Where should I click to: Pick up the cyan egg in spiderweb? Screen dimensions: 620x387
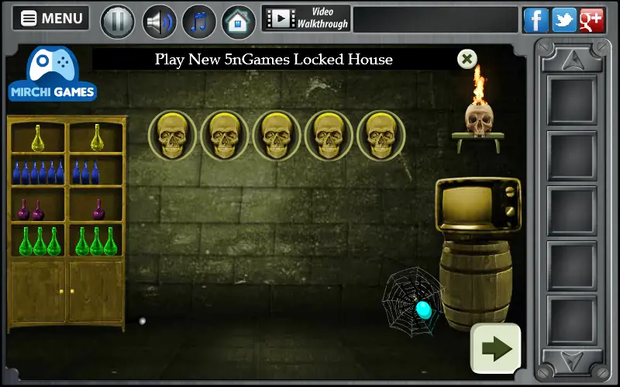423,310
